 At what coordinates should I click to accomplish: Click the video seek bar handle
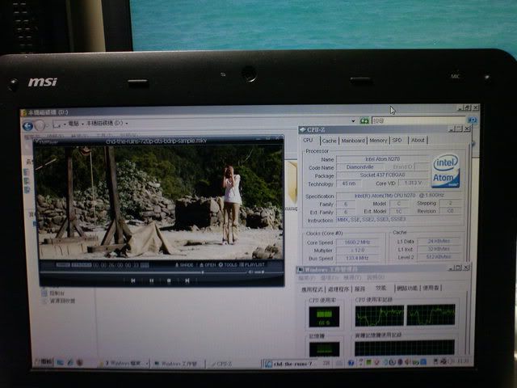pyautogui.click(x=203, y=272)
